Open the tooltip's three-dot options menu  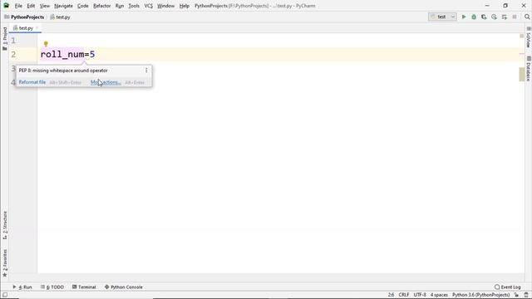click(146, 70)
